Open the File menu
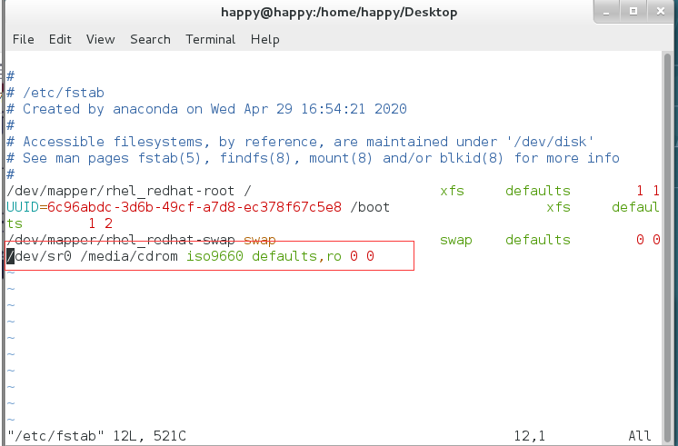The width and height of the screenshot is (678, 446). pos(24,39)
